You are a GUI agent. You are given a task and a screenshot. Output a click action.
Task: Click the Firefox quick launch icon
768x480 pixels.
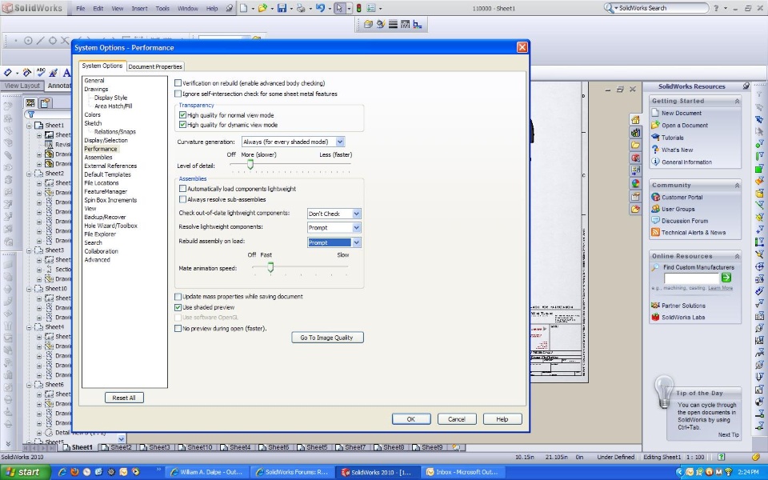[x=74, y=472]
